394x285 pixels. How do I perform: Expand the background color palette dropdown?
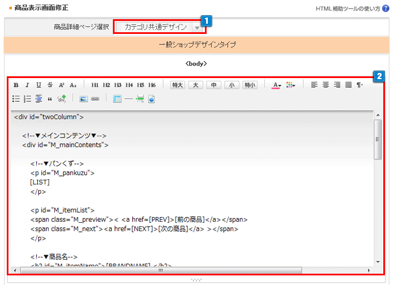[x=291, y=85]
